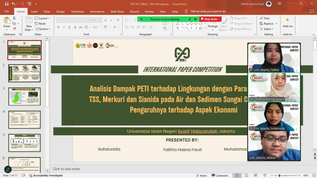Open the Review tab
317x178 pixels.
pyautogui.click(x=149, y=11)
